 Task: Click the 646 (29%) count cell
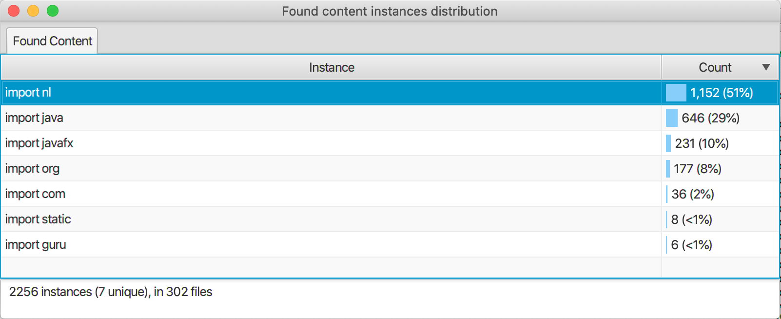click(x=720, y=118)
